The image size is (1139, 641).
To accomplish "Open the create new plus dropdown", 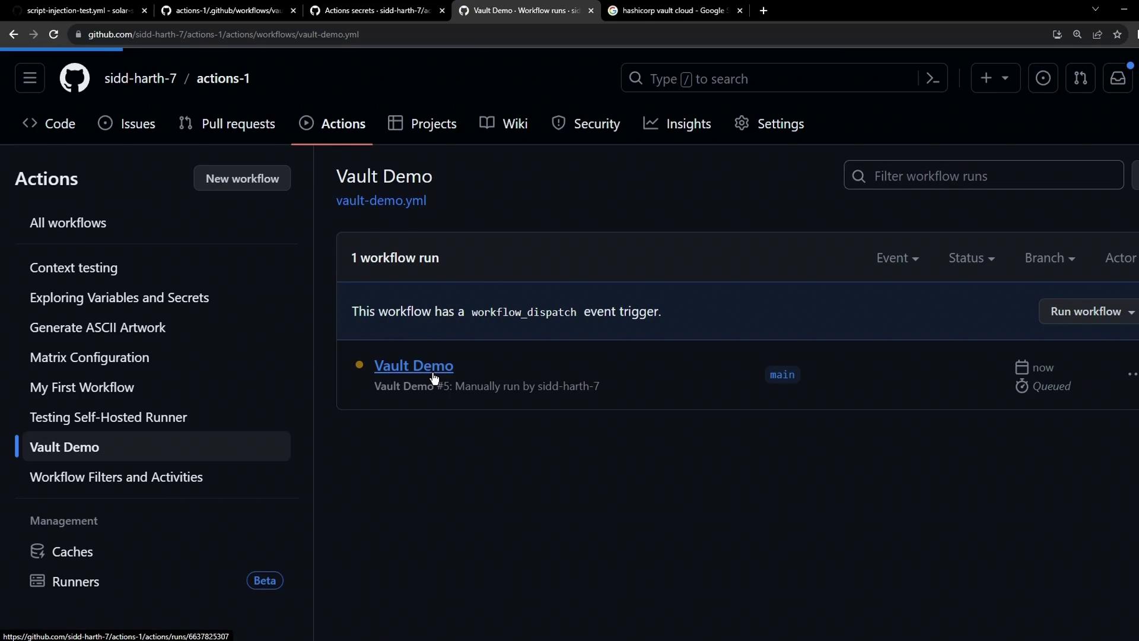I will click(x=995, y=78).
